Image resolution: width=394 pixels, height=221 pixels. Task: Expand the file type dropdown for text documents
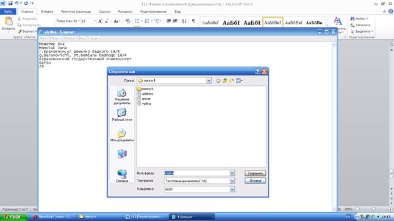pyautogui.click(x=232, y=181)
